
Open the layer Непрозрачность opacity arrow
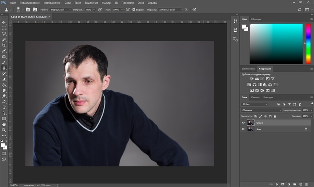pyautogui.click(x=311, y=110)
